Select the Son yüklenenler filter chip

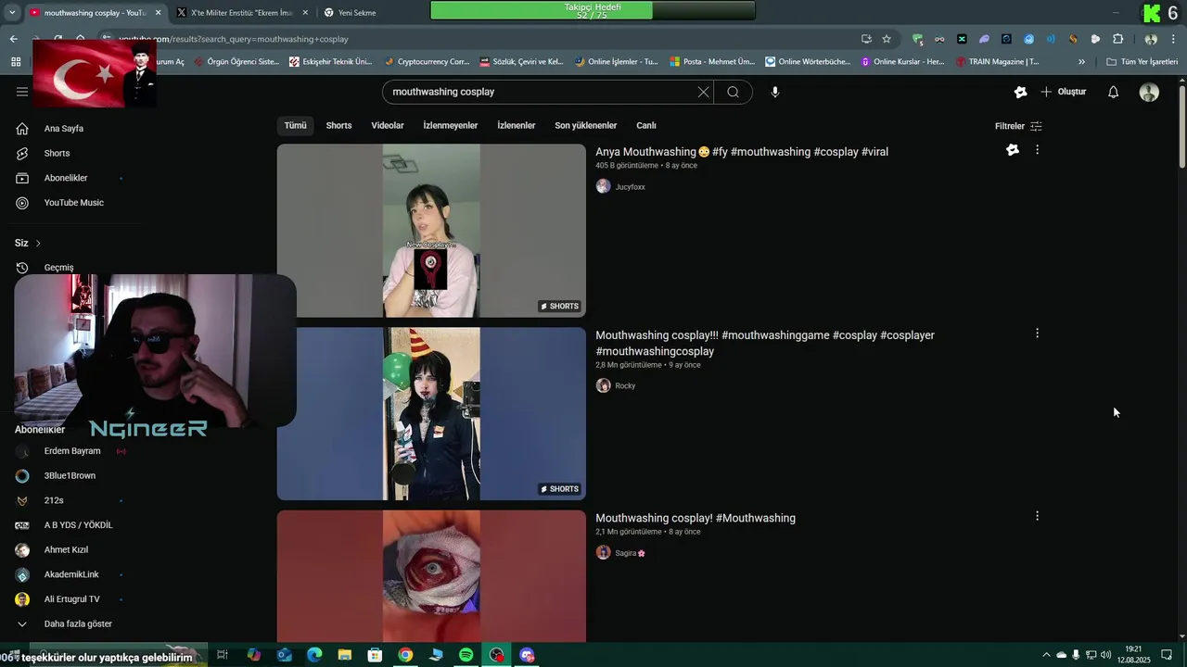[586, 125]
